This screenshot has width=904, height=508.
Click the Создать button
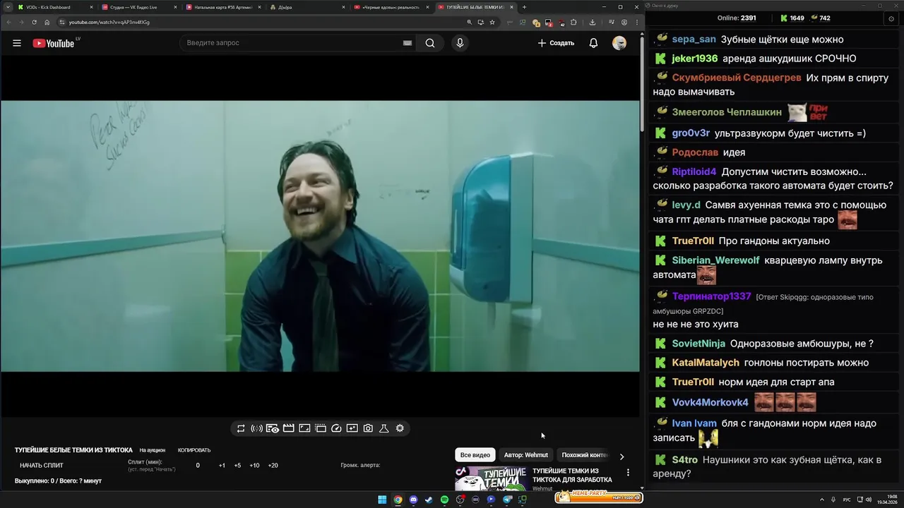pos(556,43)
